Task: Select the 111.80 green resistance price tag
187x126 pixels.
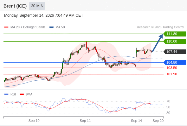Action: point(175,34)
